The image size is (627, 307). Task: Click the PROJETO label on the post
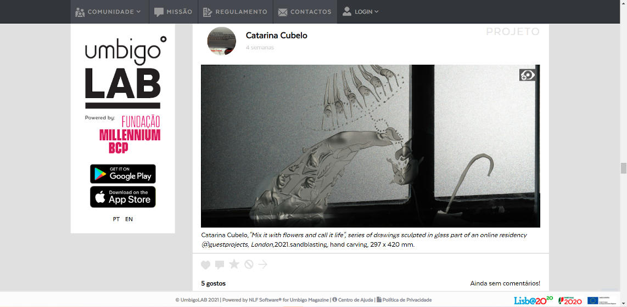(x=513, y=32)
